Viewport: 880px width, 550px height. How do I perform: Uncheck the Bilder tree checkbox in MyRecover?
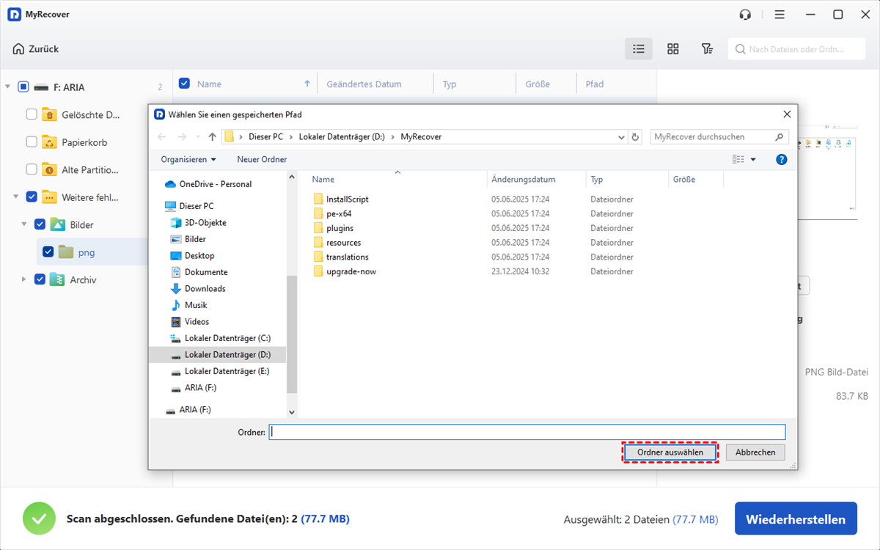[40, 224]
